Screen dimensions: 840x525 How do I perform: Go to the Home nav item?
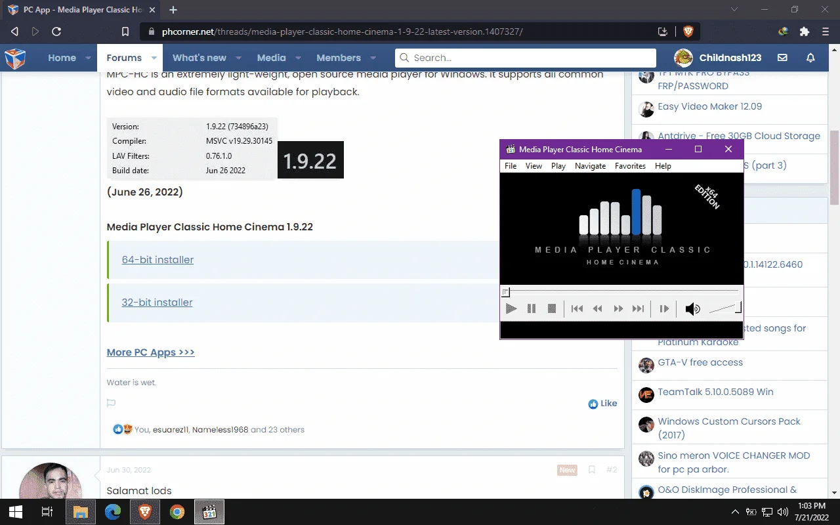(62, 58)
